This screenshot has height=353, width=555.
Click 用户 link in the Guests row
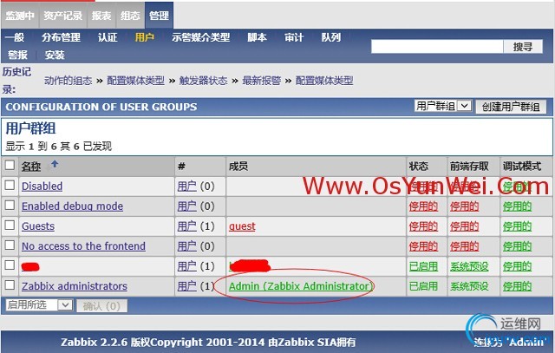pyautogui.click(x=187, y=226)
